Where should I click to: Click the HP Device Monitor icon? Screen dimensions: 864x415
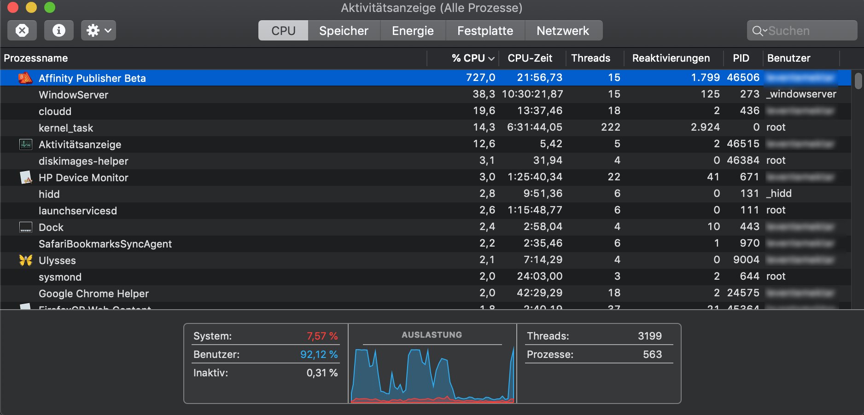pyautogui.click(x=26, y=177)
